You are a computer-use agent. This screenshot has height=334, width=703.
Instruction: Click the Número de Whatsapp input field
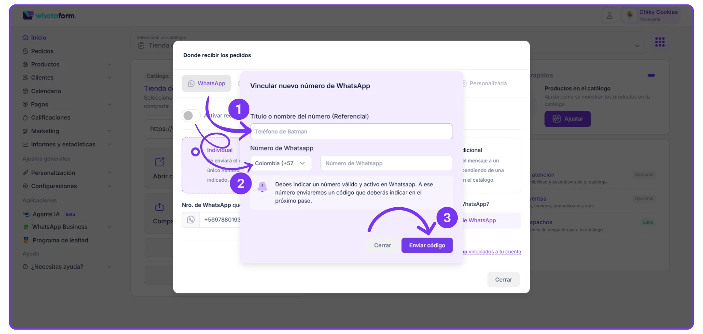click(386, 163)
